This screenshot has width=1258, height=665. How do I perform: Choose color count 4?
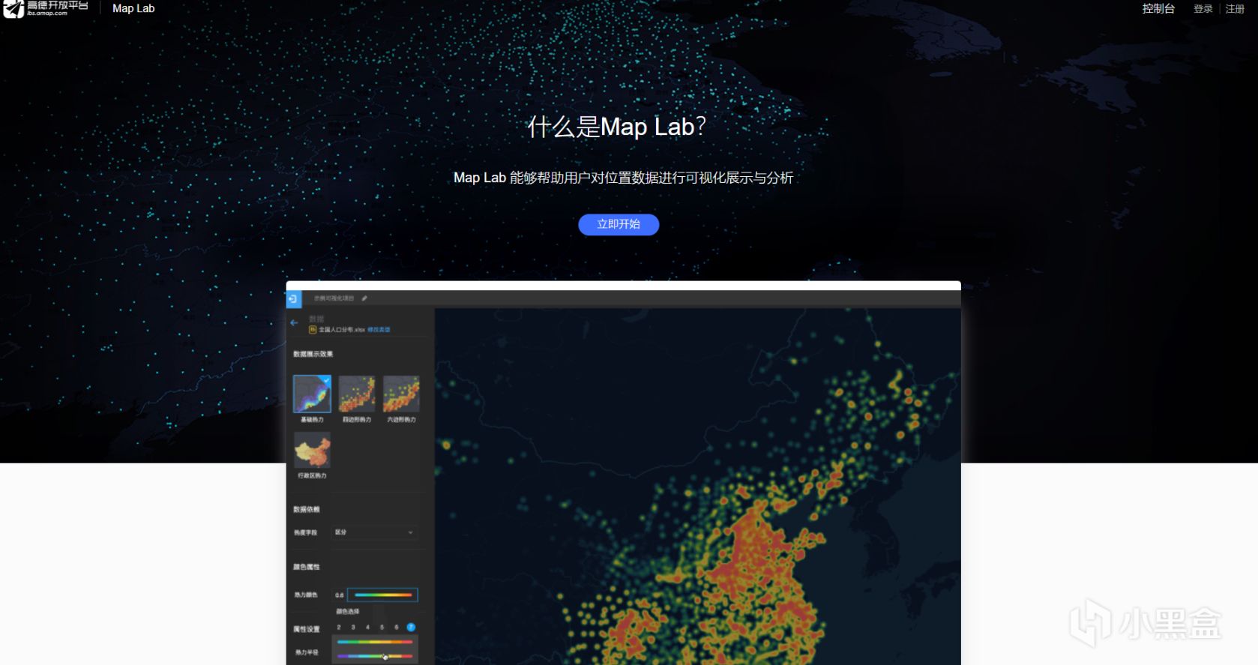[x=367, y=628]
